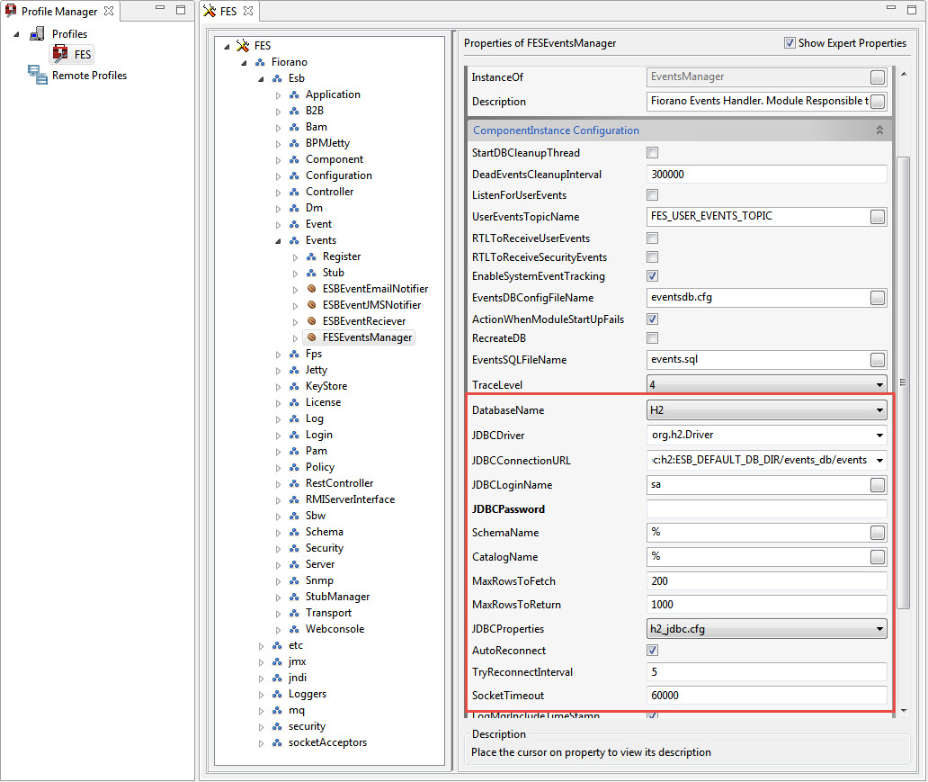Uncheck AutoReconnect checkbox
The image size is (928, 782).
(x=652, y=651)
